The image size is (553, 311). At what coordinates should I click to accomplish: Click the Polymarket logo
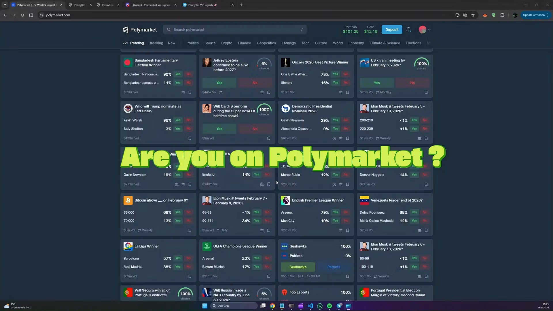pos(139,30)
